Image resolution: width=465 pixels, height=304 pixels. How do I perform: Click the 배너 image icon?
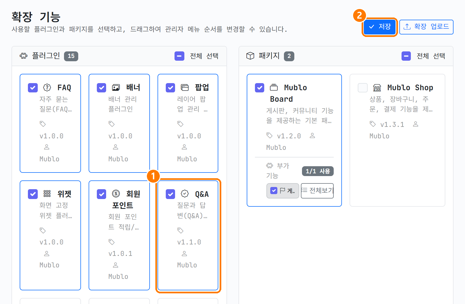pyautogui.click(x=116, y=87)
